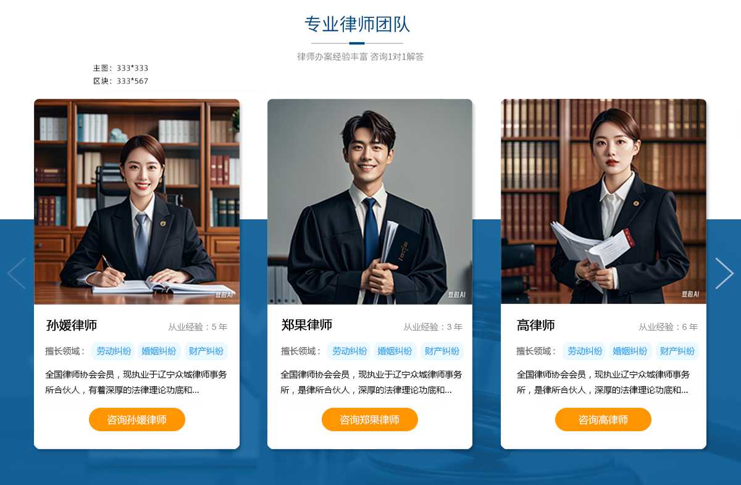The image size is (741, 485).
Task: Click the 孙媛律师 name heading
Action: pyautogui.click(x=72, y=325)
